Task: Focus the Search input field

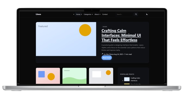Action: 124,14
